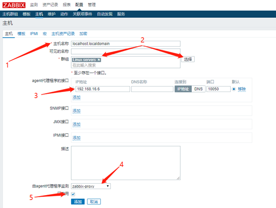Switch to the 主机 form tab
The image size is (276, 208).
9,33
